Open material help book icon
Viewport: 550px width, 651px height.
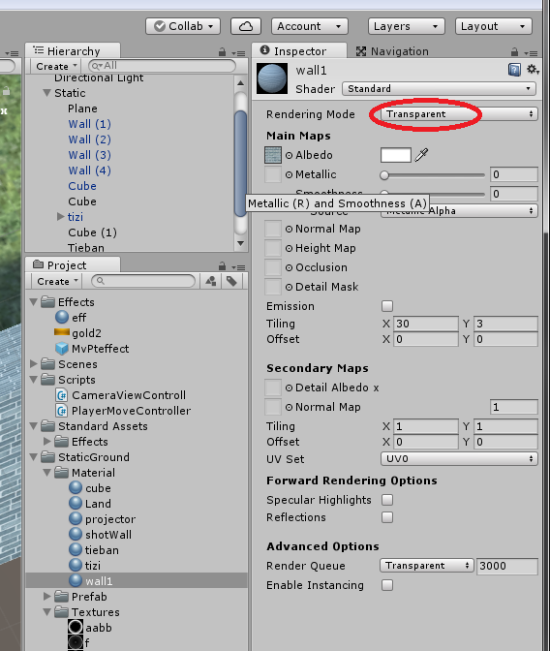(514, 70)
